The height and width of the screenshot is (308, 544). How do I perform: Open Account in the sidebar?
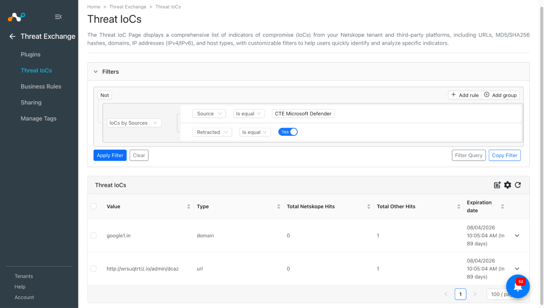click(x=24, y=297)
